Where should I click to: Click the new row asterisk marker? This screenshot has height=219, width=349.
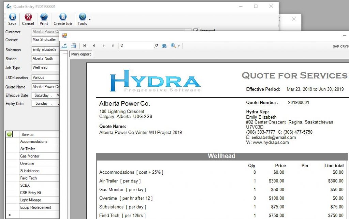pyautogui.click(x=9, y=215)
